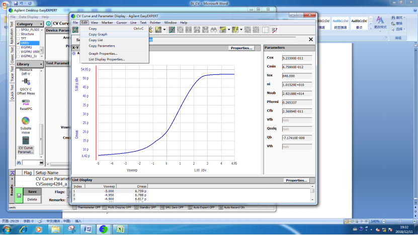Open the line 1 icon dropdown arrow

[x=229, y=30]
